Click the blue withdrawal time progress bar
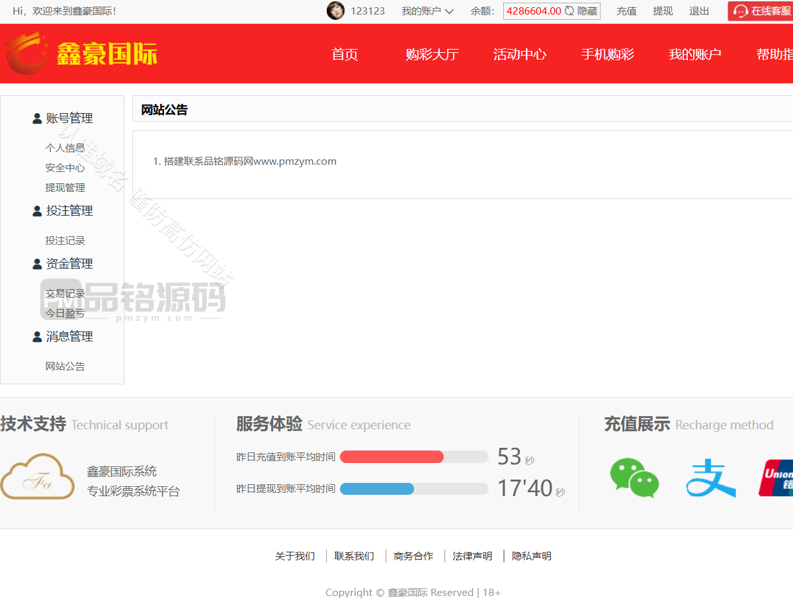793x598 pixels. (377, 489)
